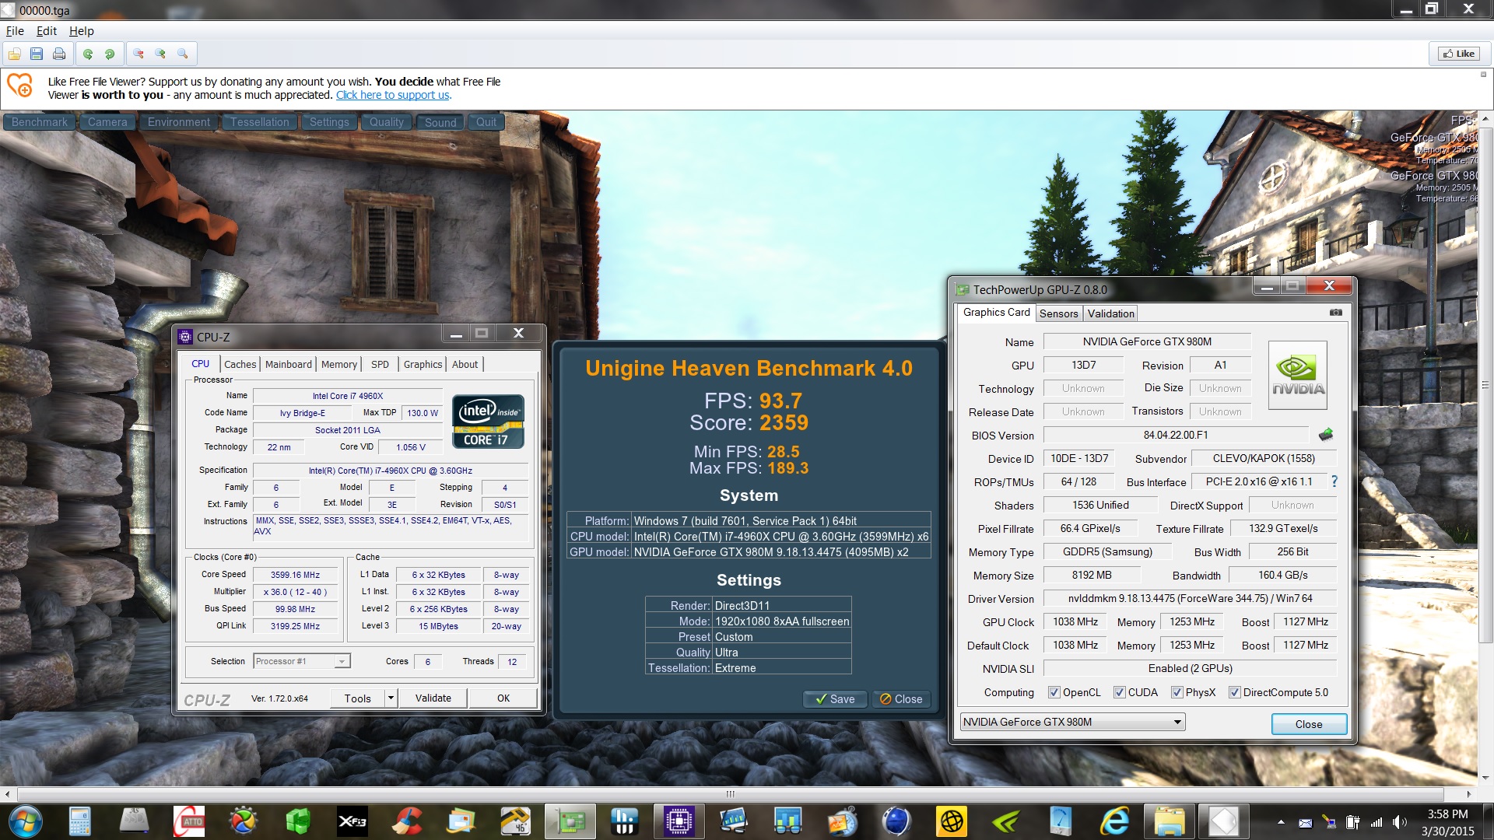This screenshot has width=1494, height=840.
Task: Open Calculator from the taskbar
Action: tap(79, 821)
